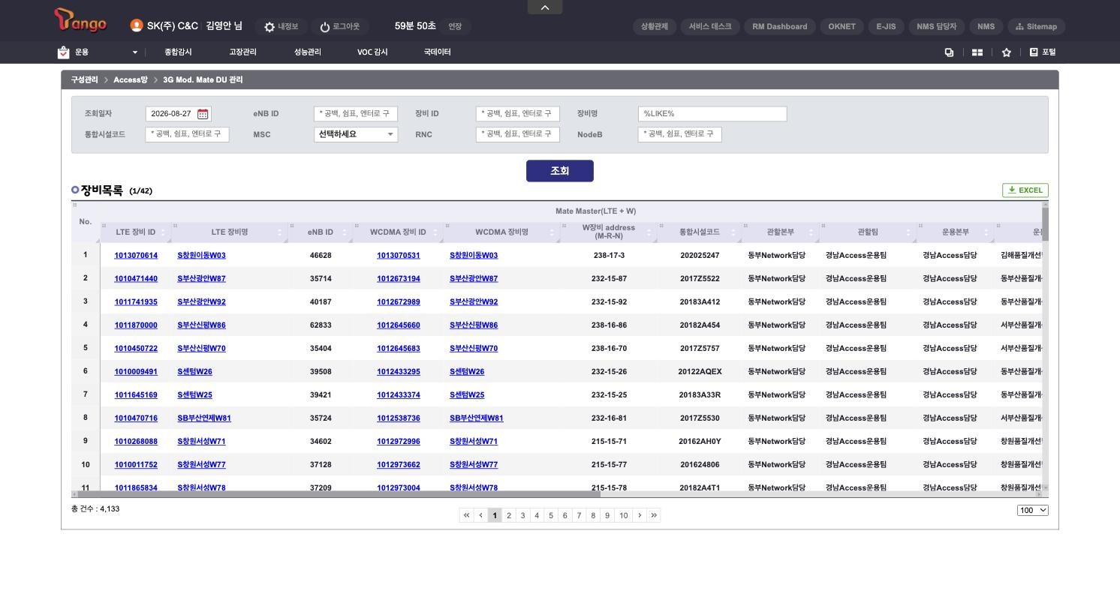1120x609 pixels.
Task: Open Sitemap from the top bar
Action: tap(1036, 26)
